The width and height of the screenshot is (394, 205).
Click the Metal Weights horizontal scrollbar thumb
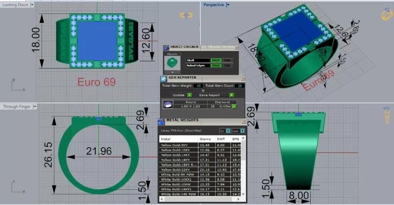click(x=198, y=199)
